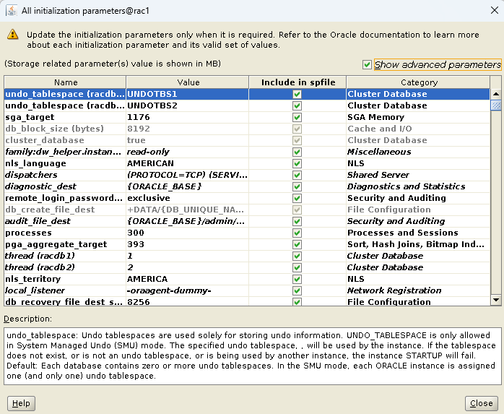The width and height of the screenshot is (504, 414).
Task: Toggle Include in spfile for local_listener
Action: point(297,291)
